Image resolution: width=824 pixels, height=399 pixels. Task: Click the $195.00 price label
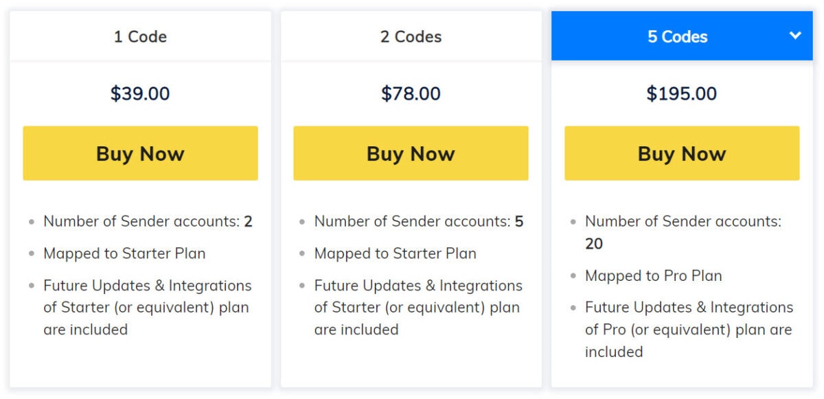[681, 93]
